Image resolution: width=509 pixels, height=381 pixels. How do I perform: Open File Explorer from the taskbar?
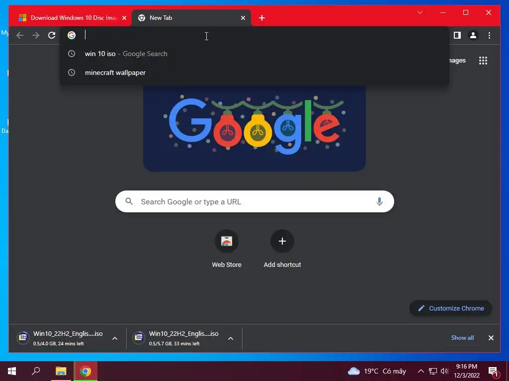[x=61, y=371]
